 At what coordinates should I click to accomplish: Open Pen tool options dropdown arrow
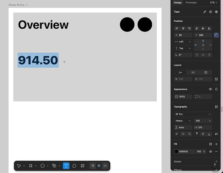tap(59, 166)
